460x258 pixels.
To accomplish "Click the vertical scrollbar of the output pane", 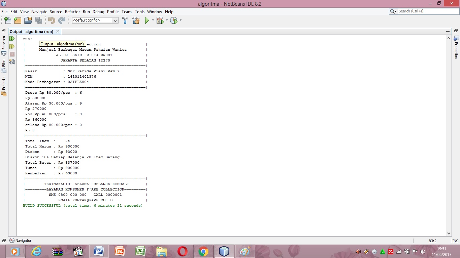I will (x=449, y=134).
